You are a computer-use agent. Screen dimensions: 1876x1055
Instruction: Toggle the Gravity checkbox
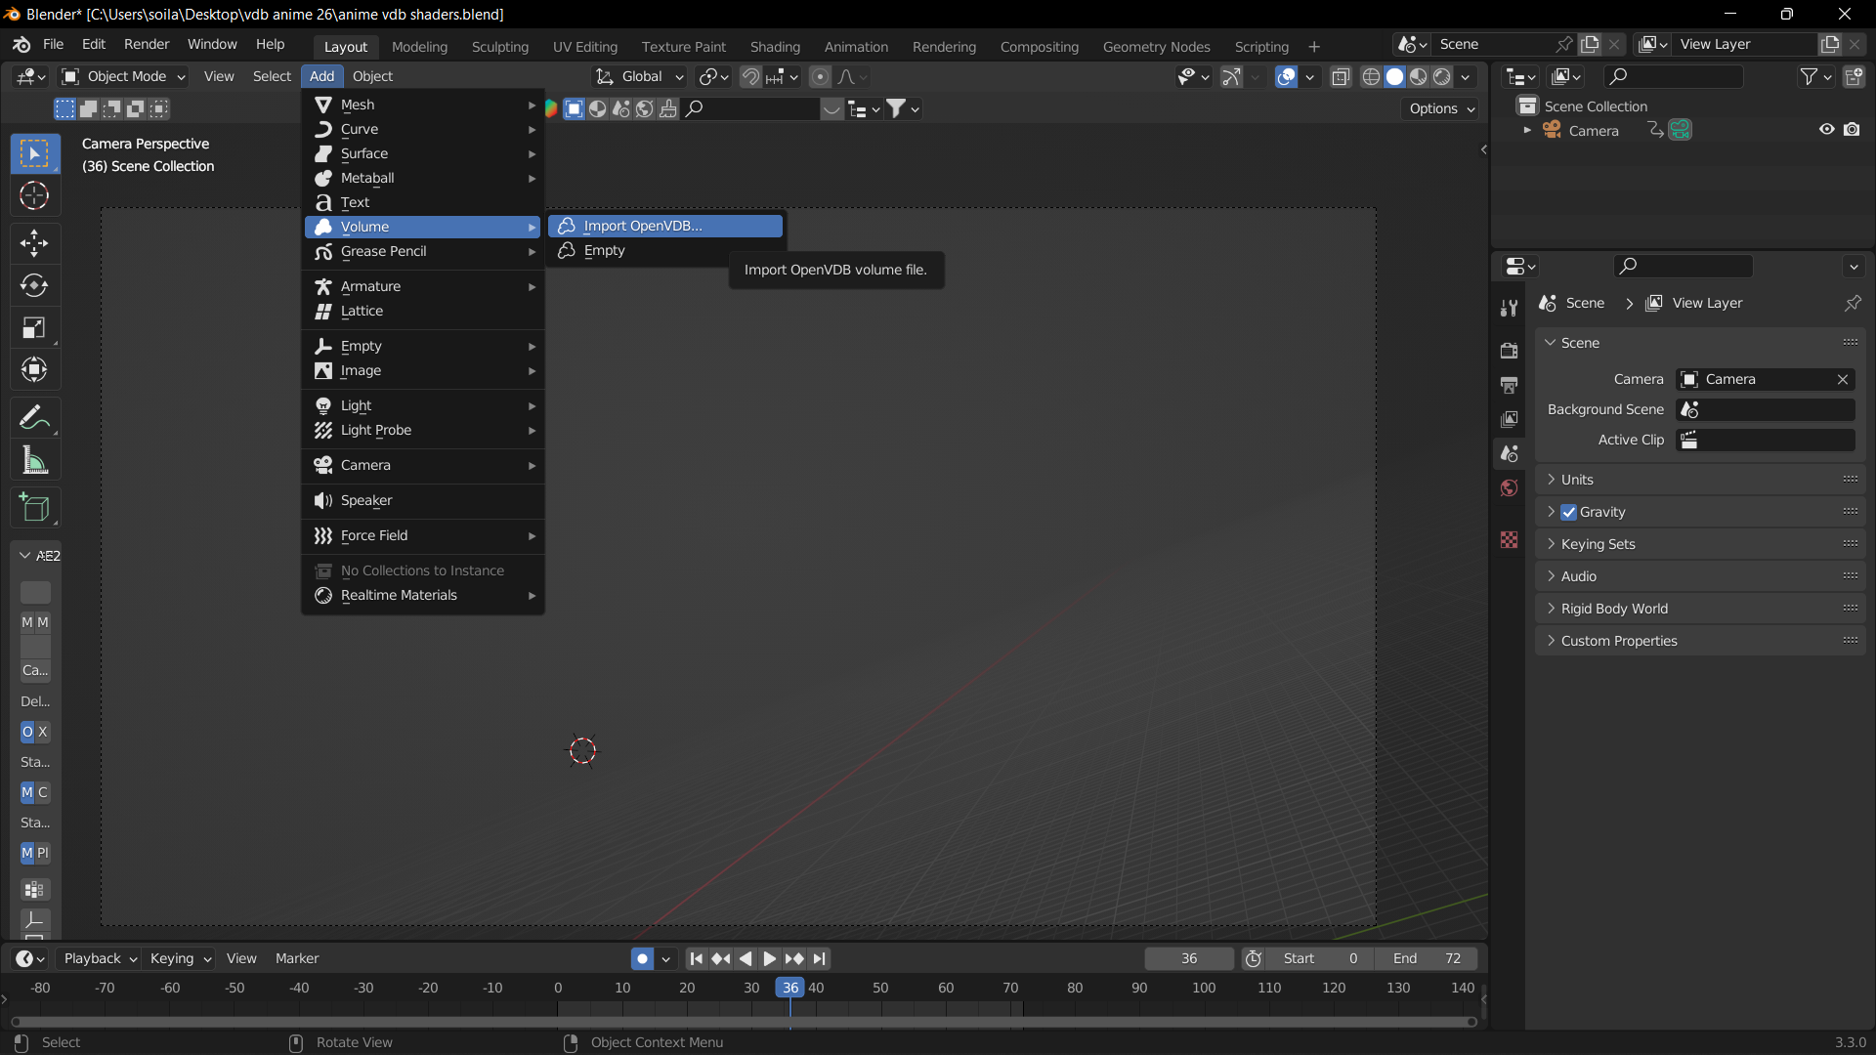click(x=1568, y=512)
